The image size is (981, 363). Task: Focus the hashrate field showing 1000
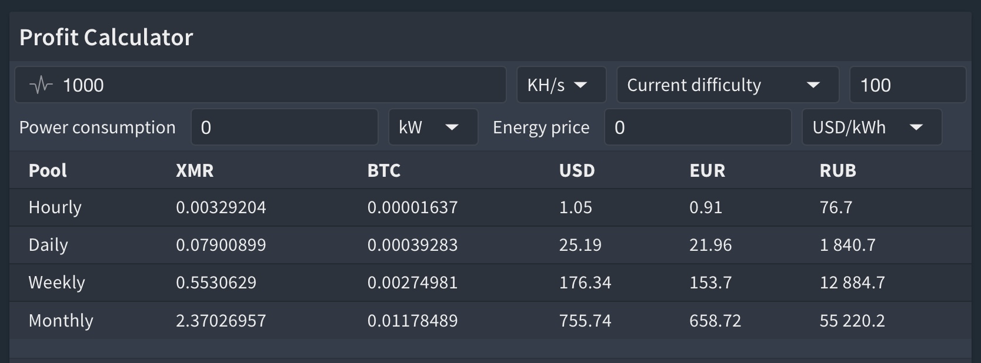coord(261,85)
